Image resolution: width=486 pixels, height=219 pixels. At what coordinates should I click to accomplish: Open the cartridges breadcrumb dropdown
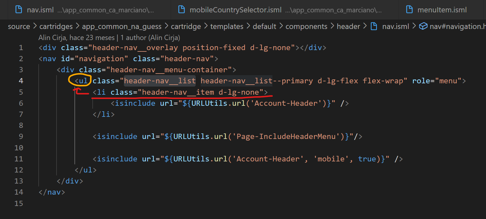pos(56,26)
